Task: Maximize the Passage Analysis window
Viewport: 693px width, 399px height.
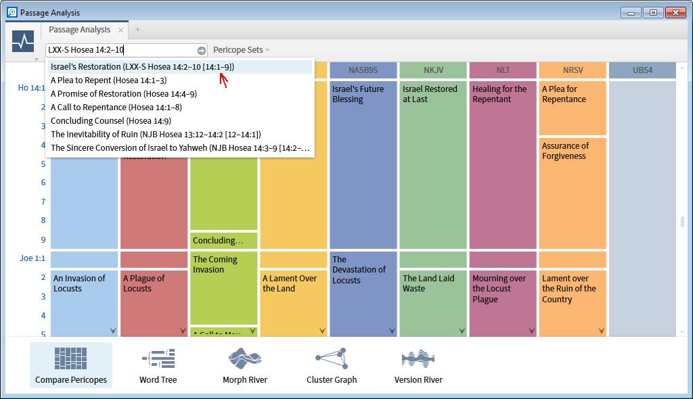Action: [653, 12]
